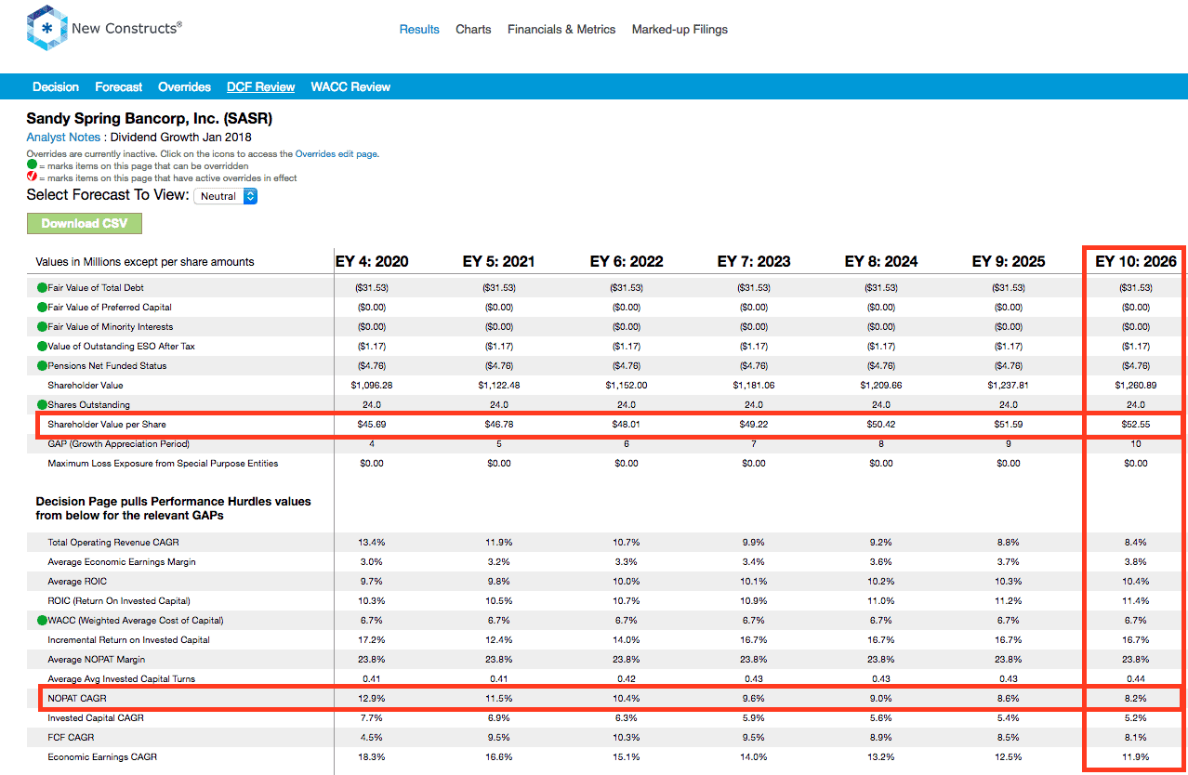
Task: Select the EY 9: 2025 column header
Action: pos(1009,262)
